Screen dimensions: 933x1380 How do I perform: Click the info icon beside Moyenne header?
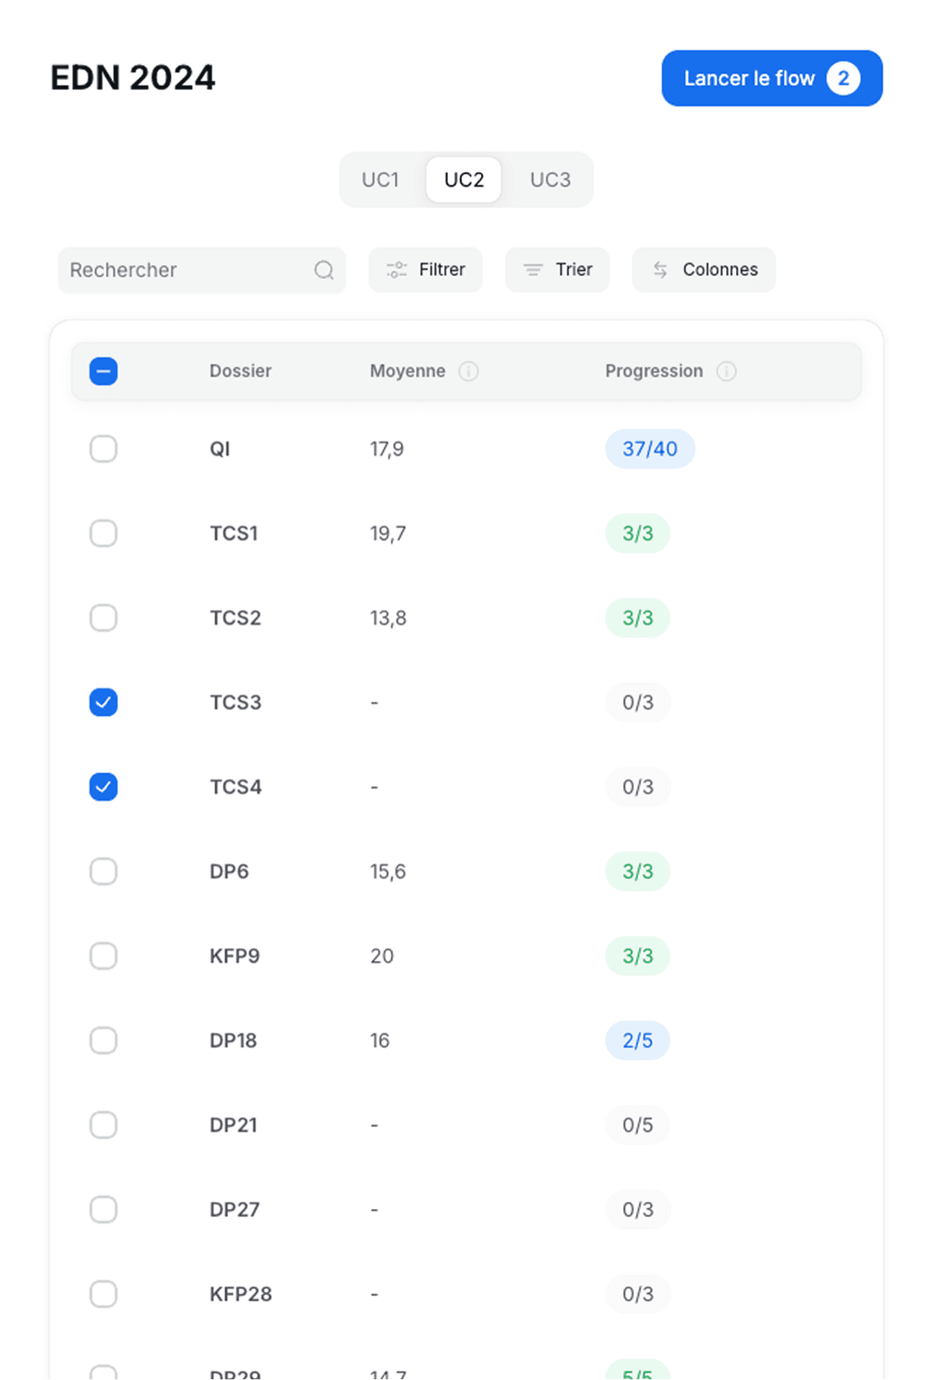coord(470,371)
